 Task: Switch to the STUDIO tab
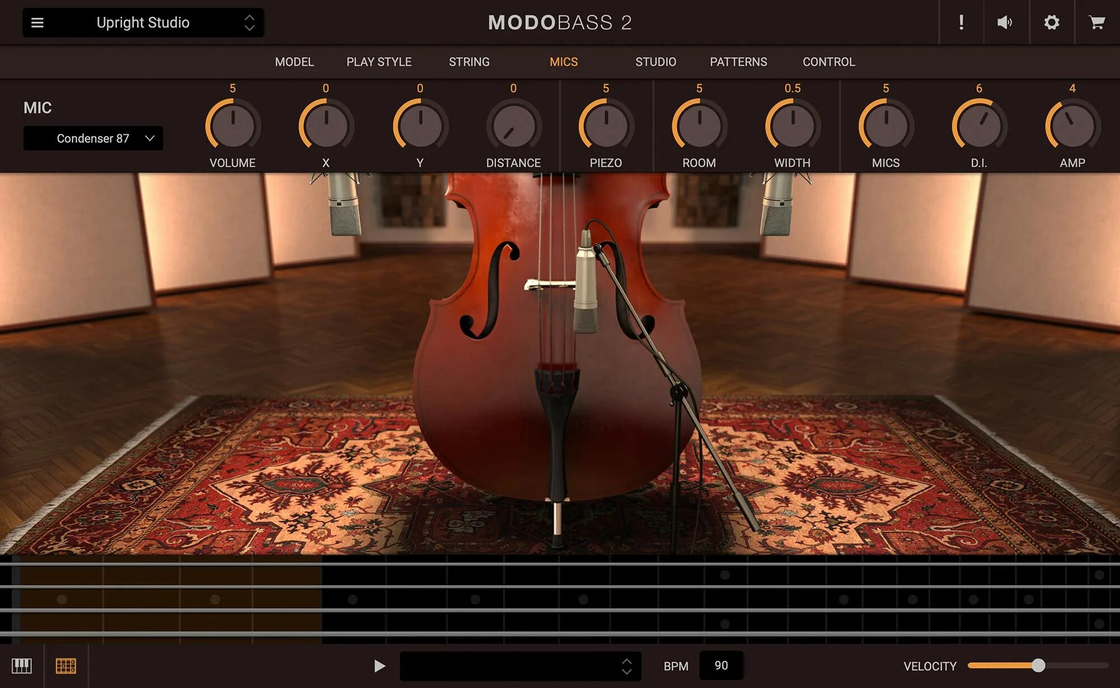pos(655,62)
